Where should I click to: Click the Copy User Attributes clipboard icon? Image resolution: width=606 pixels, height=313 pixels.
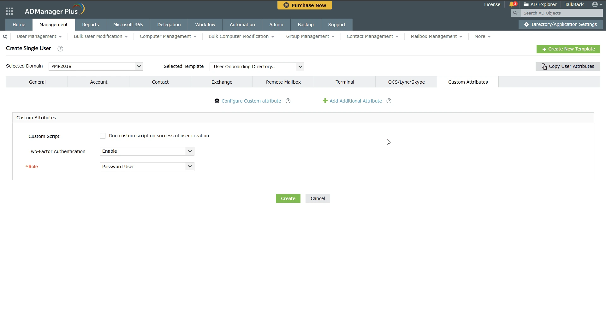click(x=544, y=67)
